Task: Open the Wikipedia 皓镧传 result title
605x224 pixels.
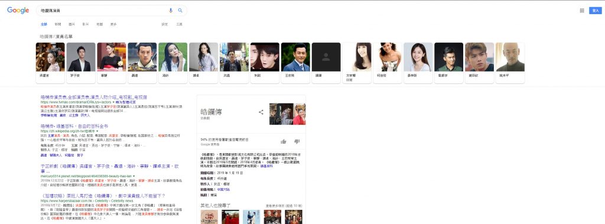Action: click(74, 126)
